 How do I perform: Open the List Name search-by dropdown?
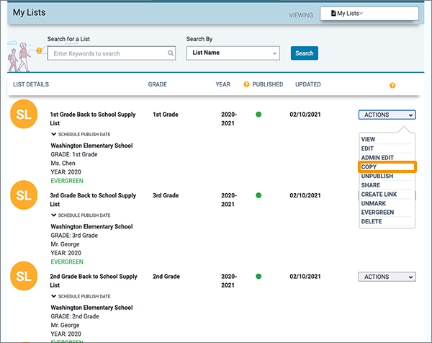pyautogui.click(x=233, y=53)
